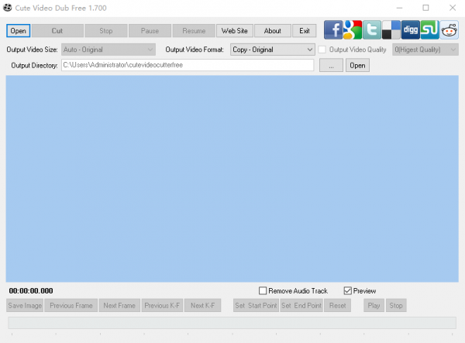Expand the Output Video Size dropdown
465x343 pixels.
108,50
